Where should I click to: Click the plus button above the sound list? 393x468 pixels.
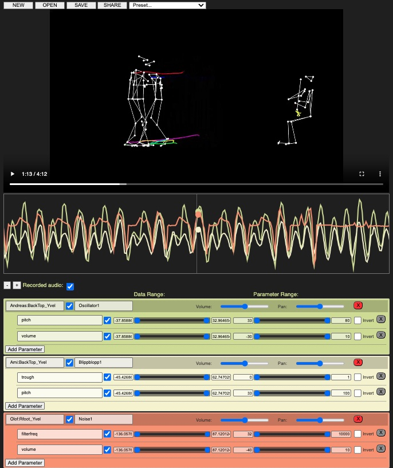(17, 285)
